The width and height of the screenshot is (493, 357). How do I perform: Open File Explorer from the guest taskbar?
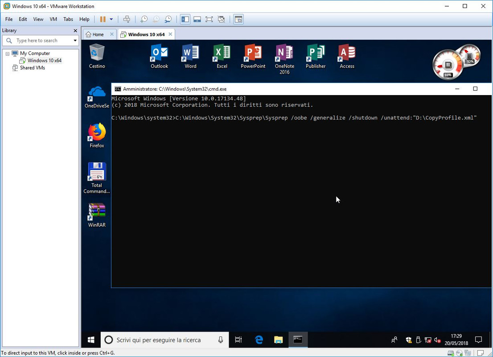[278, 340]
